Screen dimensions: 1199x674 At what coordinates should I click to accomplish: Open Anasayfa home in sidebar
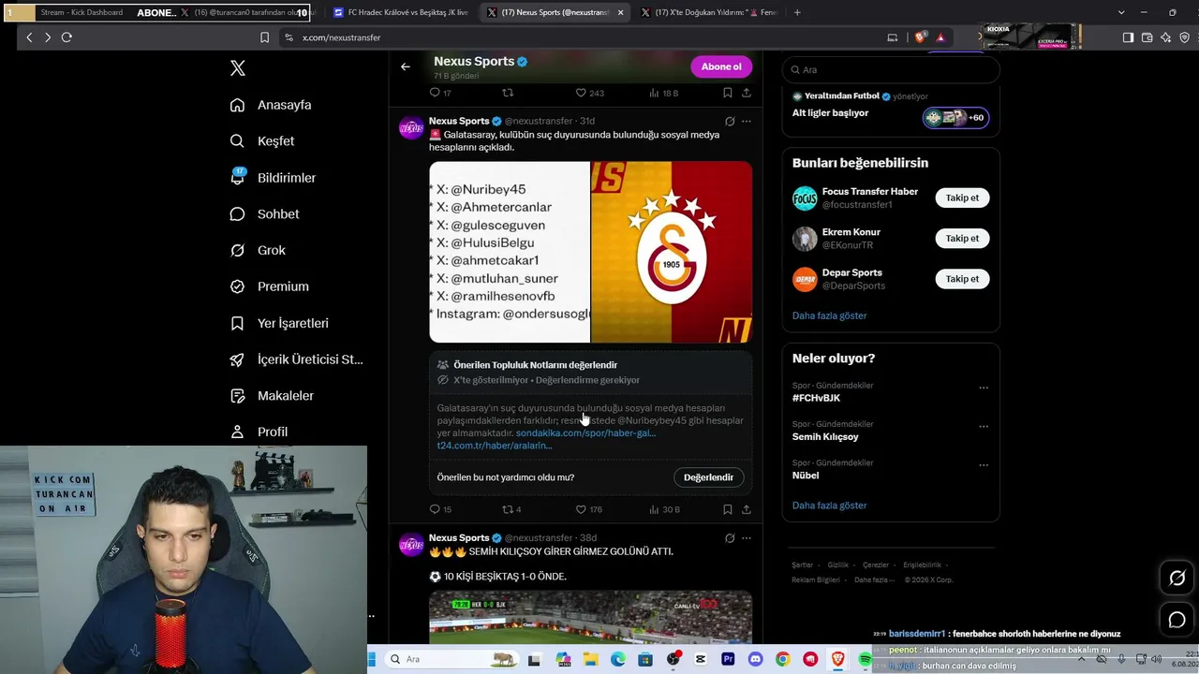272,105
